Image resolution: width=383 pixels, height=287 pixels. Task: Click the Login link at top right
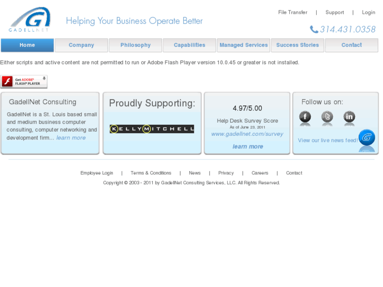coord(368,12)
